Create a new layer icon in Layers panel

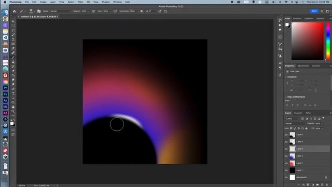(x=322, y=185)
